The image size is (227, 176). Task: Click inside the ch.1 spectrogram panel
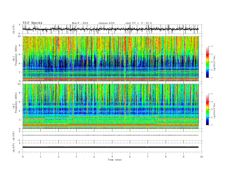point(110,59)
